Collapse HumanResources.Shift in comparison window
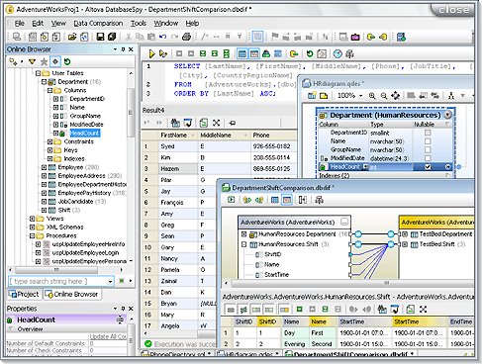Screen dimensions: 482x364 [x=244, y=244]
